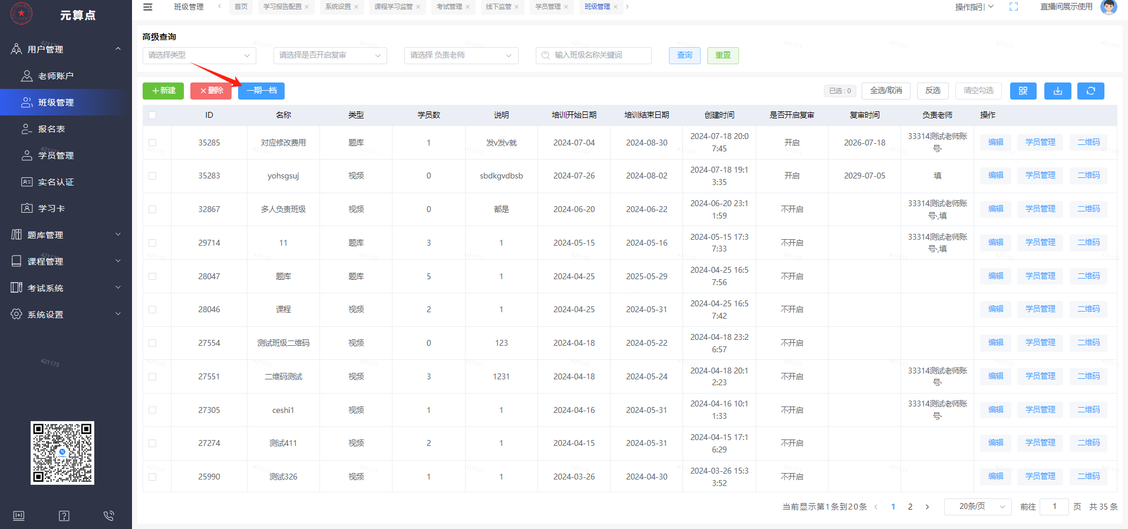Viewport: 1128px width, 529px height.
Task: Click the blue refresh icon button
Action: [1091, 91]
